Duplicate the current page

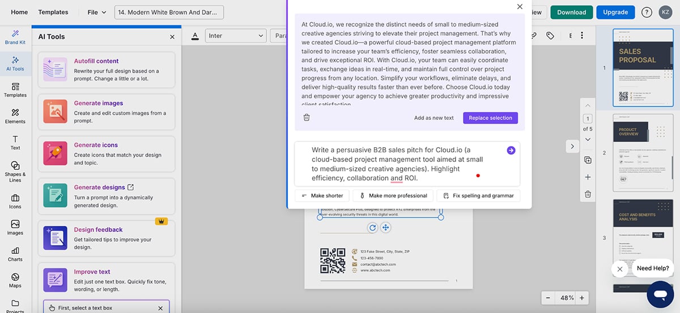(588, 160)
